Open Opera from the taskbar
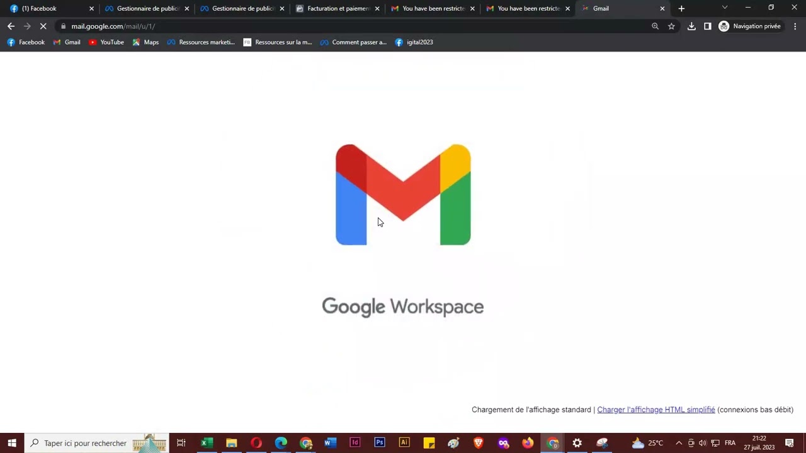This screenshot has width=806, height=453. tap(256, 443)
